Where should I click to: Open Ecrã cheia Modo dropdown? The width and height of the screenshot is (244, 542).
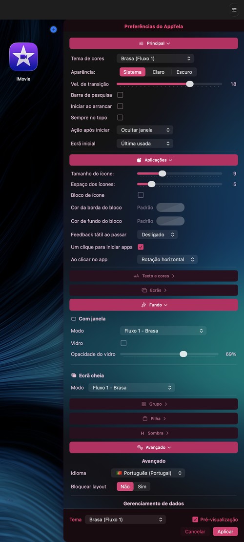point(132,388)
